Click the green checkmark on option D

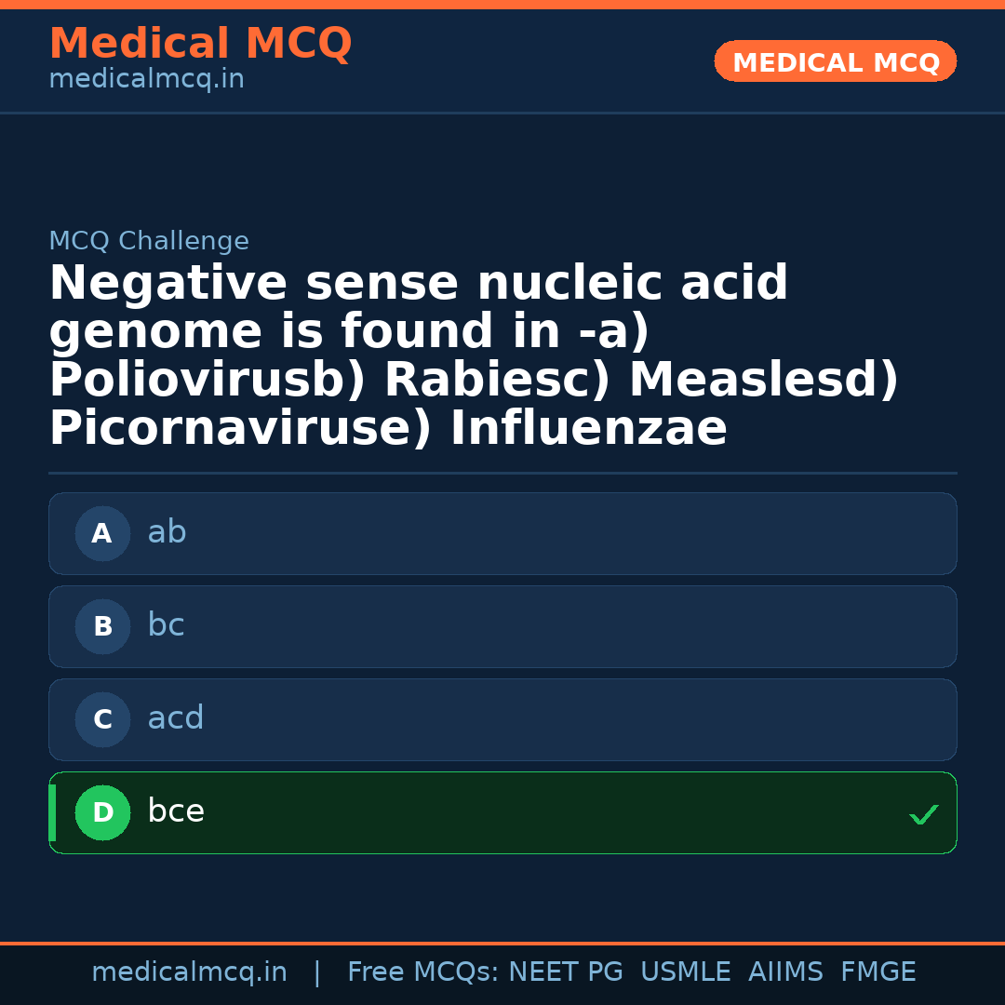pyautogui.click(x=923, y=814)
